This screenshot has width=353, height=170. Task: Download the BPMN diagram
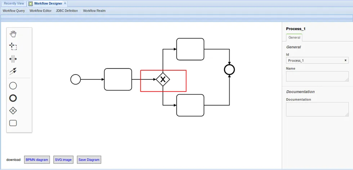click(x=37, y=160)
